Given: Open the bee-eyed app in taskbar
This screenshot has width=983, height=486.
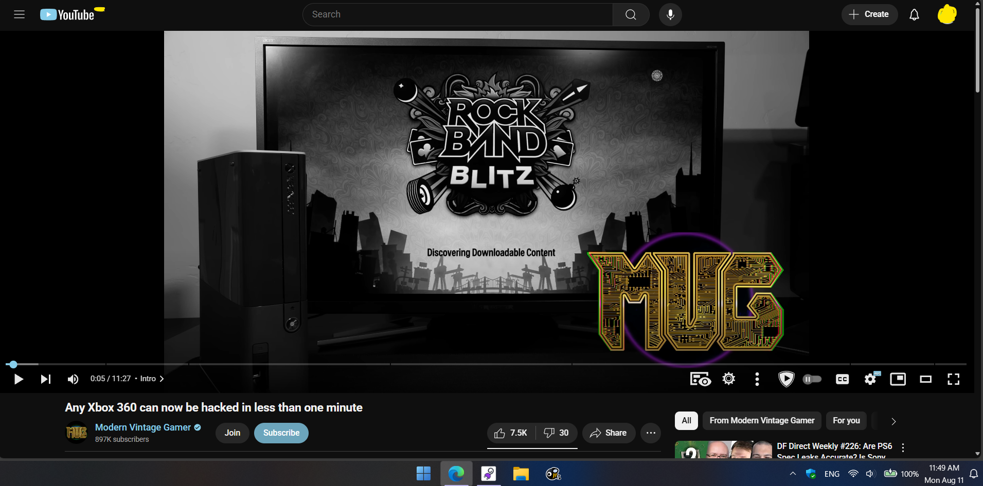Looking at the screenshot, I should [x=553, y=474].
